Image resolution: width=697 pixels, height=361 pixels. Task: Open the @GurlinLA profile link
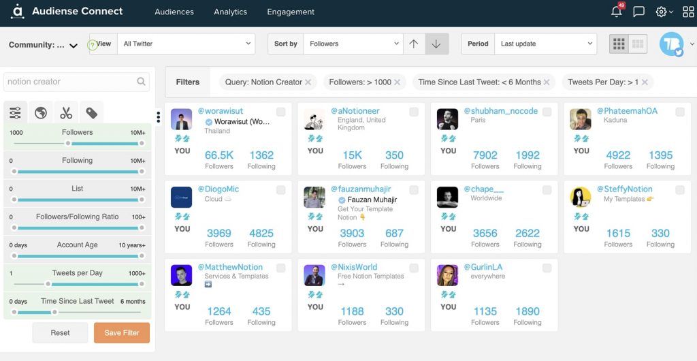click(x=483, y=267)
